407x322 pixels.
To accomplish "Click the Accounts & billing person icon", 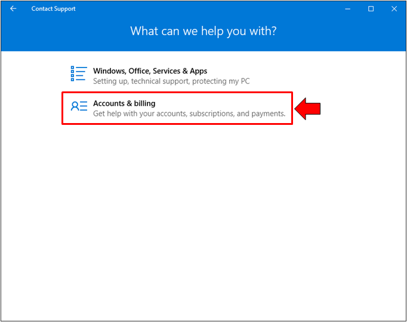I will [79, 106].
